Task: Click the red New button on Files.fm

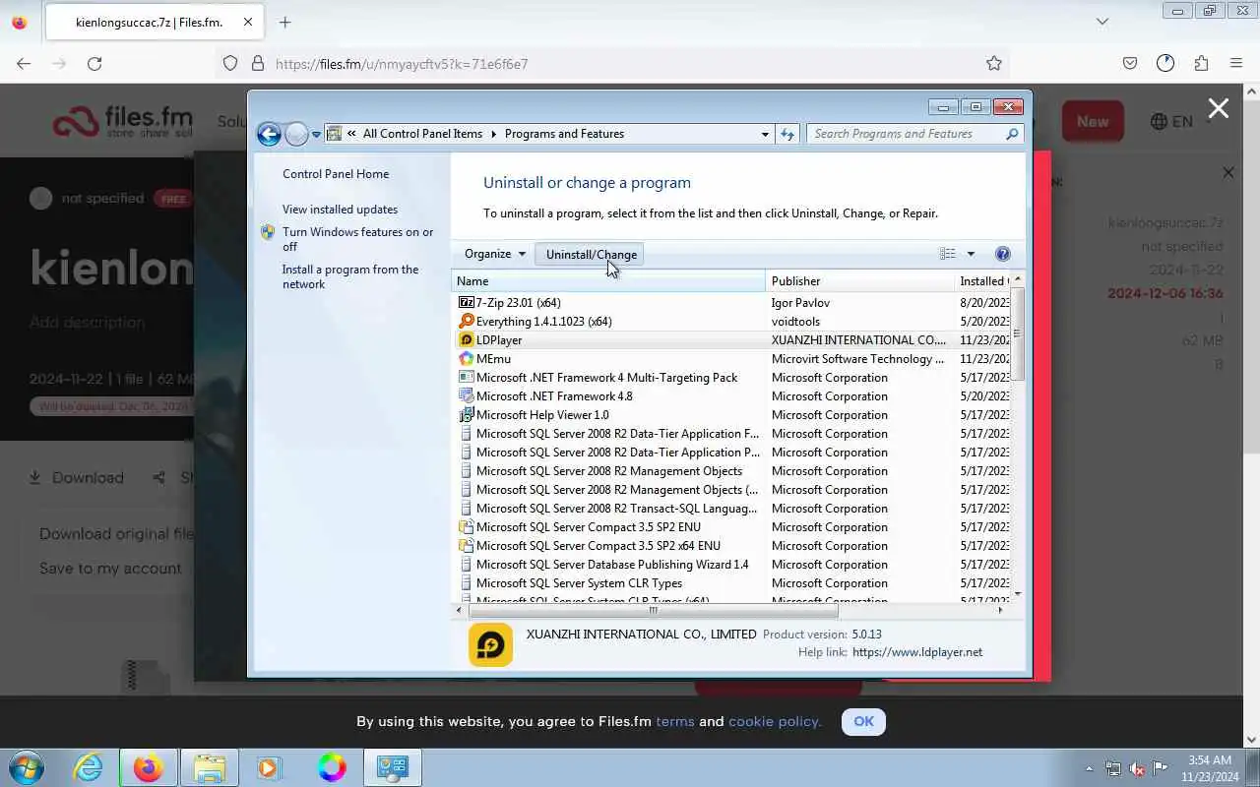Action: pyautogui.click(x=1092, y=121)
